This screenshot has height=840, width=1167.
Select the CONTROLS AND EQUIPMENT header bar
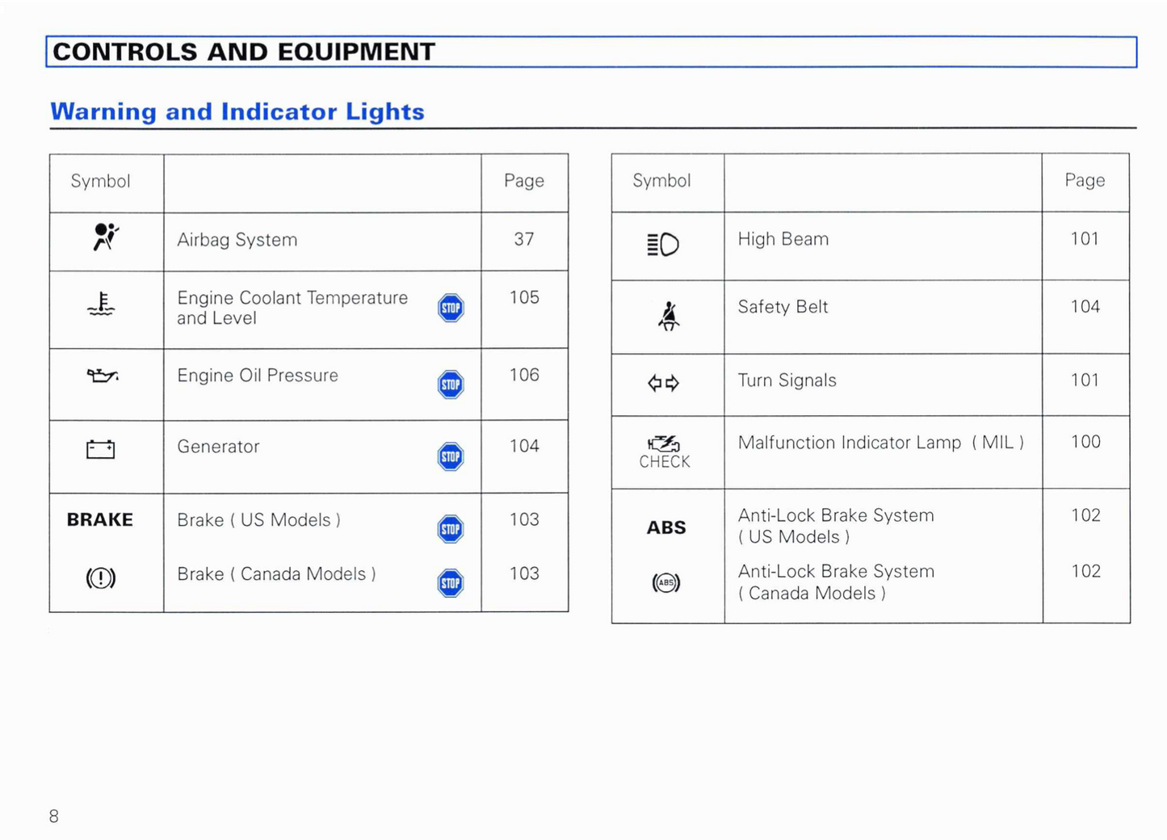click(590, 52)
